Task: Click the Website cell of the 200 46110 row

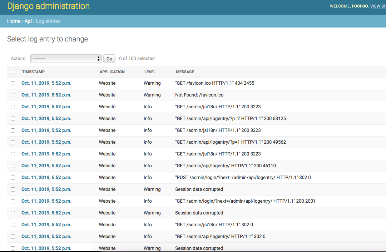Action: [x=107, y=166]
